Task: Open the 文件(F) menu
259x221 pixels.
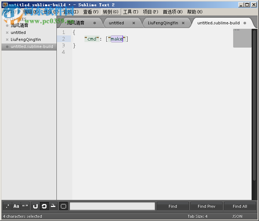Action: pos(11,12)
